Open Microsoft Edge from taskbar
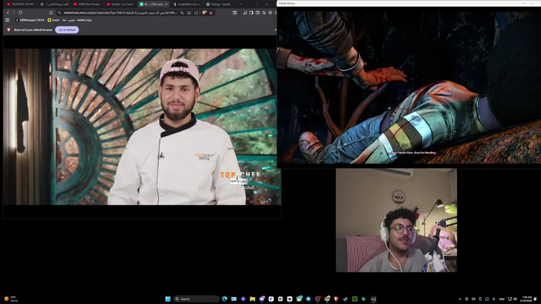Screen dimensions: 541x304 tap(224, 299)
